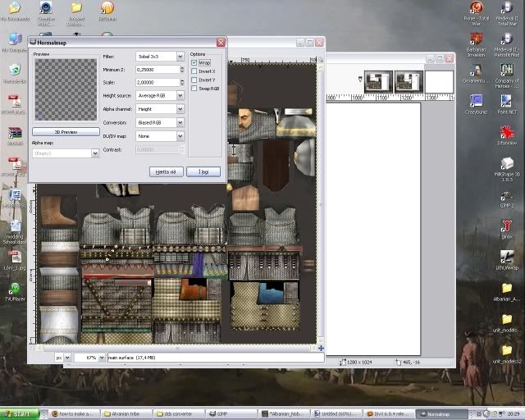This screenshot has width=525, height=420.
Task: Open the Company of Heroes shortcut
Action: click(508, 70)
